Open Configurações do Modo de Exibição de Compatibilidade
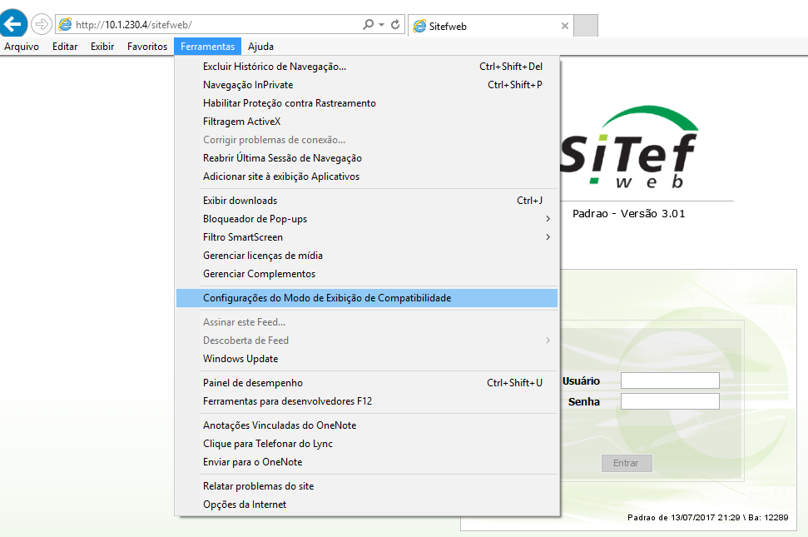 (367, 298)
